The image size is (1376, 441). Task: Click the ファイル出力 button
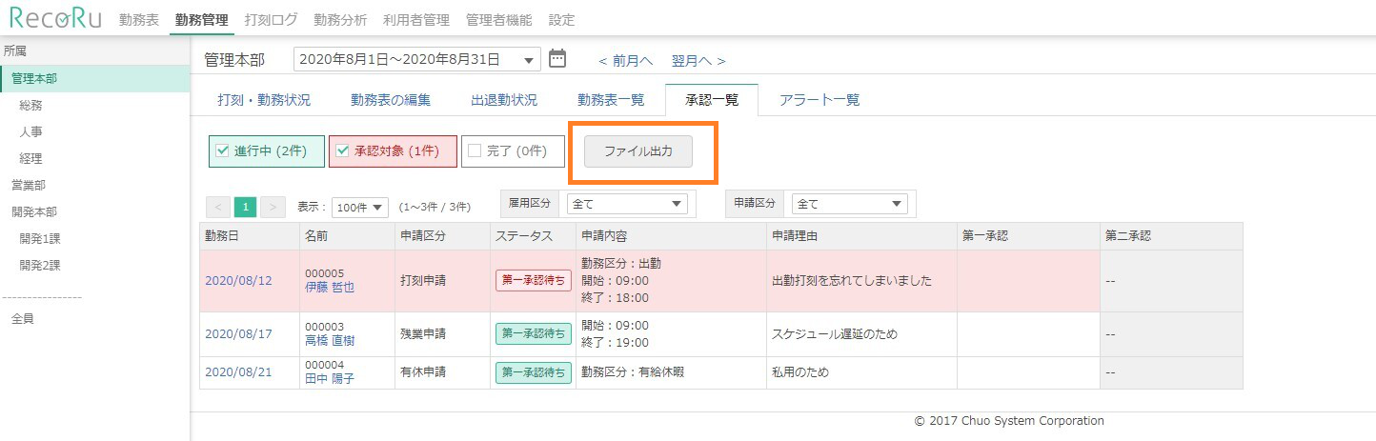[x=638, y=151]
